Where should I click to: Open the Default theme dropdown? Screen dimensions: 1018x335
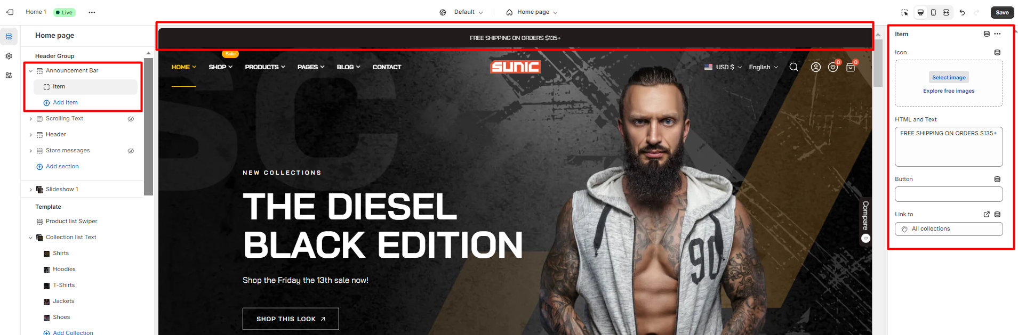[x=461, y=12]
